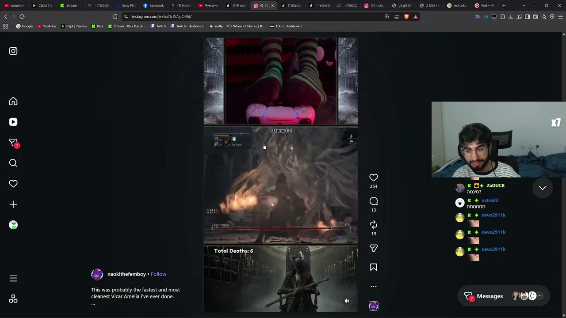The image size is (566, 318).
Task: Open reel options three-dot menu
Action: click(374, 287)
